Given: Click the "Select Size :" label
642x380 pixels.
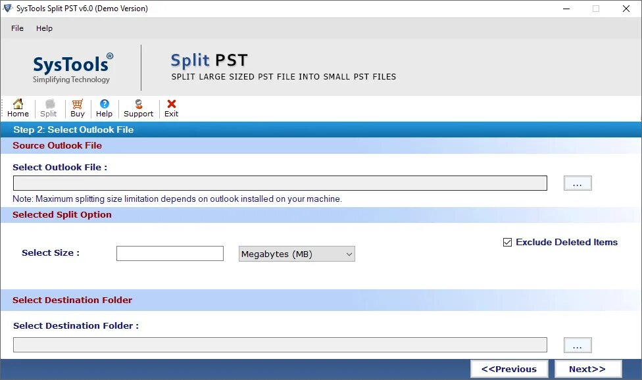Looking at the screenshot, I should click(x=51, y=253).
